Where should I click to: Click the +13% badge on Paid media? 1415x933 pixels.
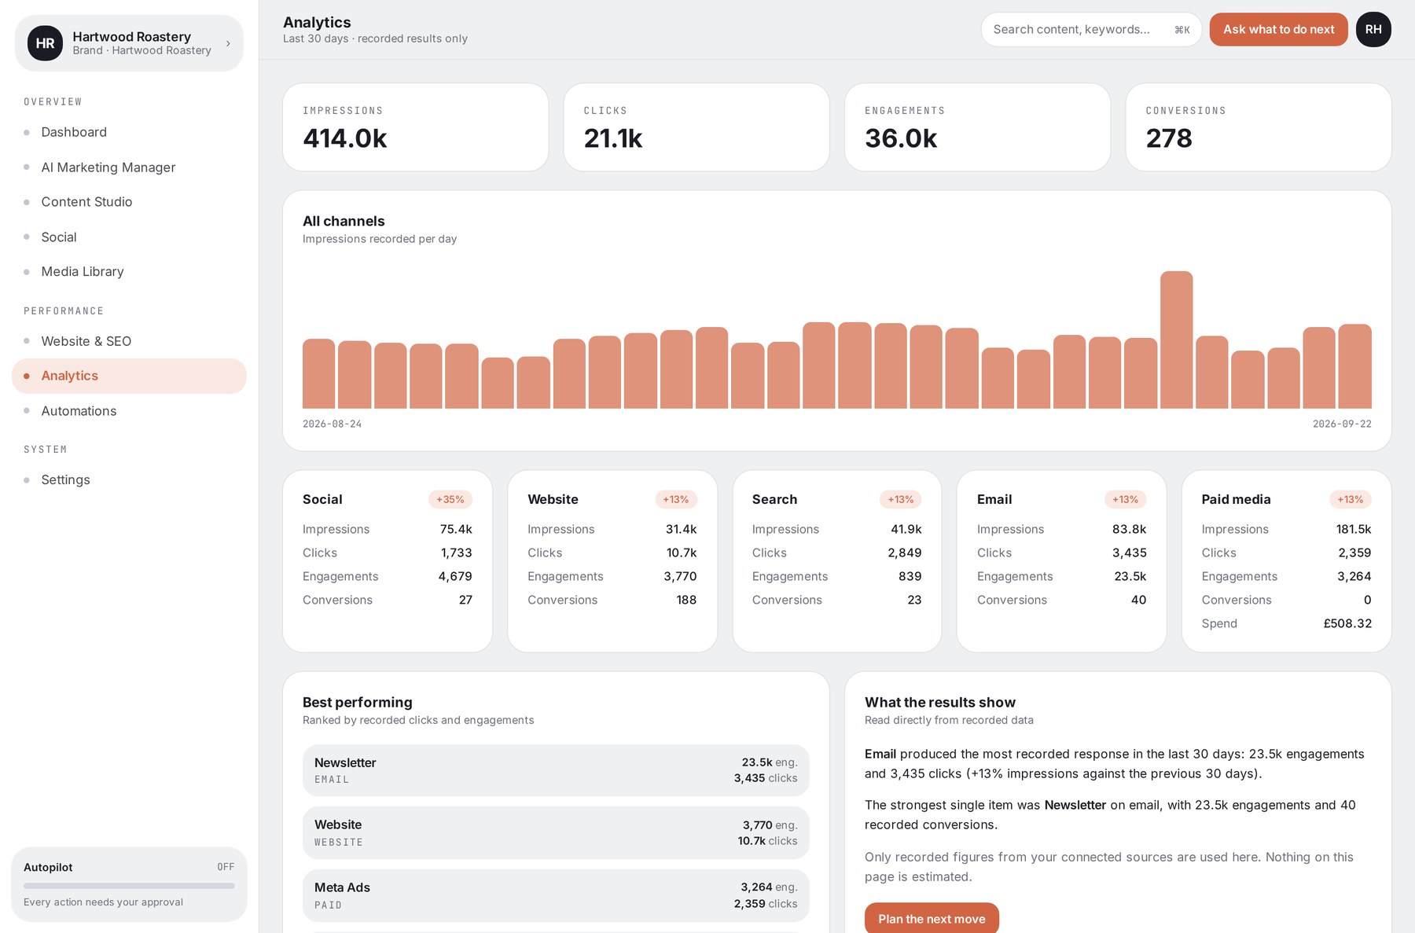pos(1351,499)
